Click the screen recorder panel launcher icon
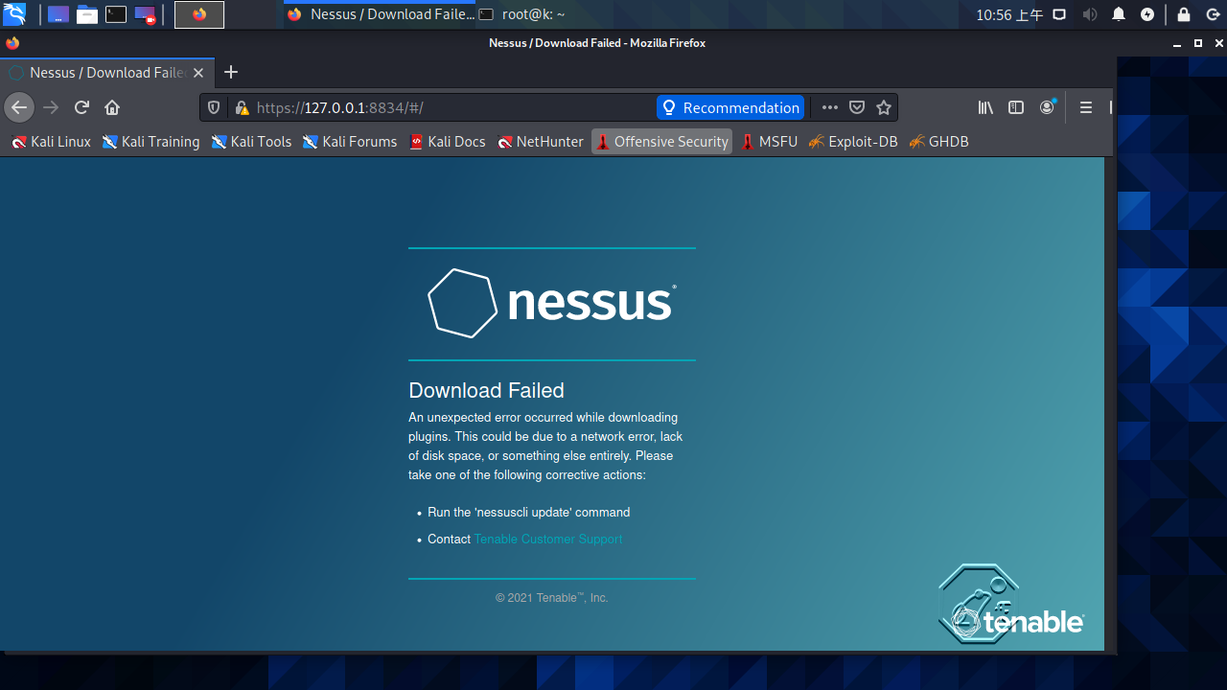Image resolution: width=1227 pixels, height=690 pixels. pos(145,14)
